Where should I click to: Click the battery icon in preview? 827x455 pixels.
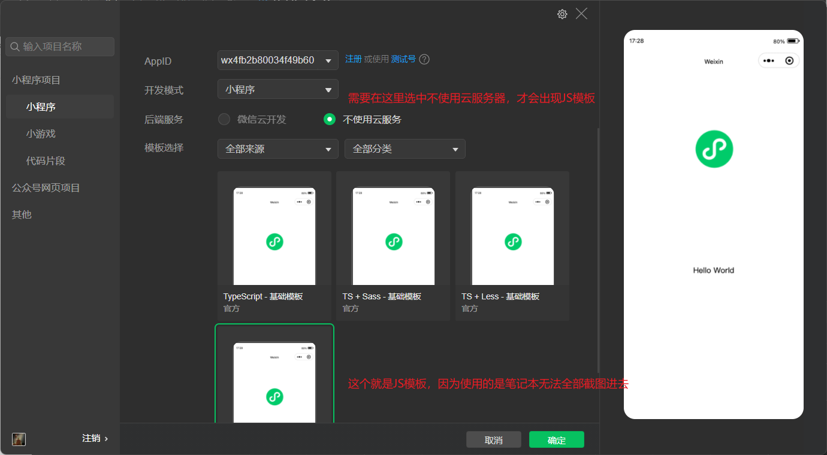coord(793,41)
